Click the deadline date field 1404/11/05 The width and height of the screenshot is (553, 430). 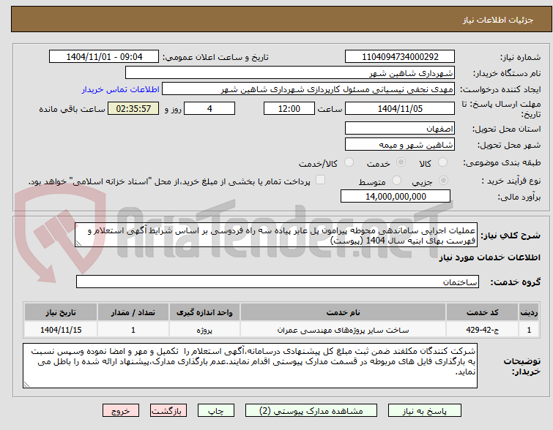point(400,108)
